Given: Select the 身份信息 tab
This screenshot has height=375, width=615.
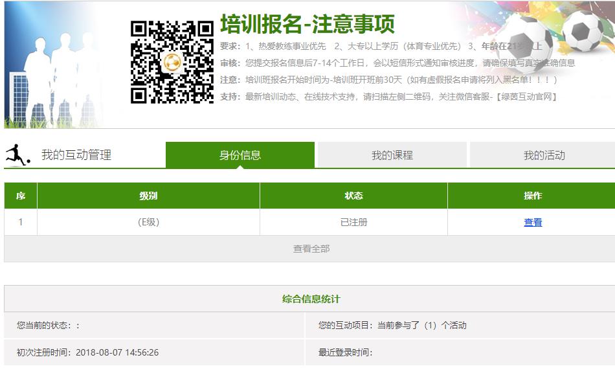Looking at the screenshot, I should point(240,153).
